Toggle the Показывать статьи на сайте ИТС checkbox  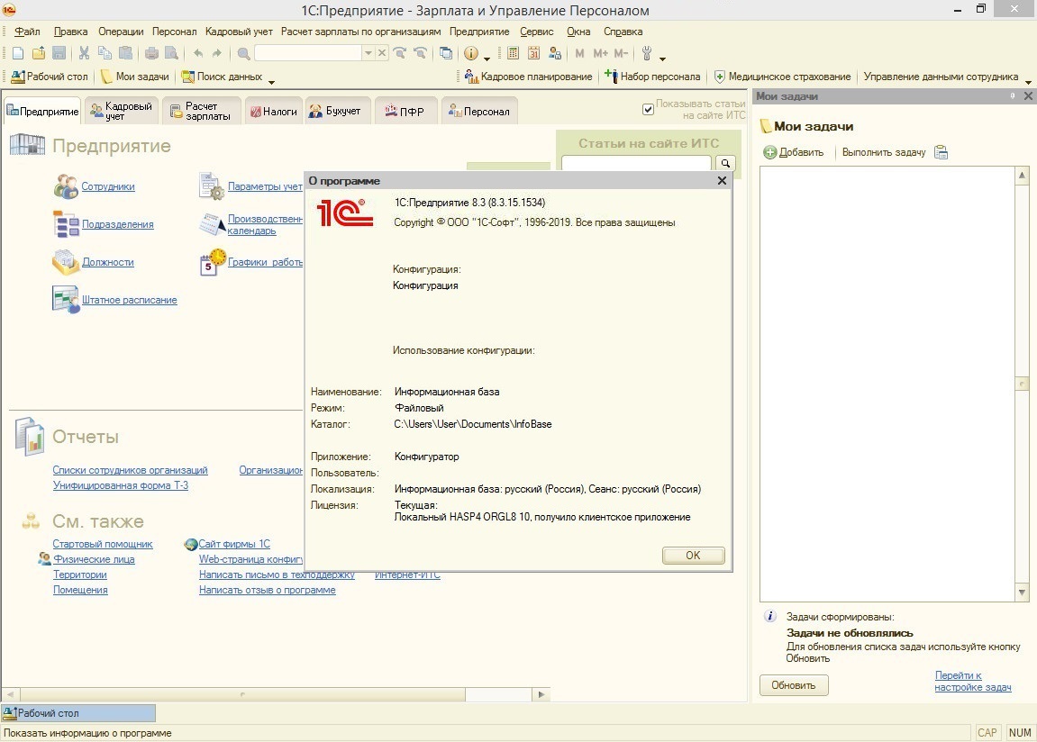pos(648,110)
